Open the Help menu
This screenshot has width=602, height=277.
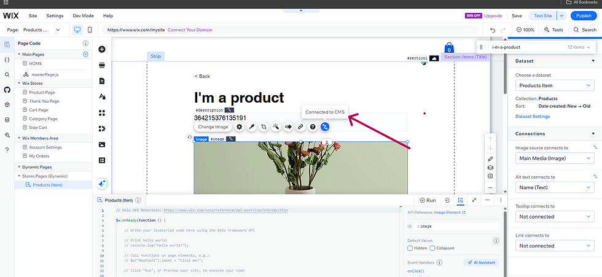[x=108, y=16]
